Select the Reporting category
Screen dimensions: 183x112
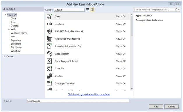(x=16, y=40)
